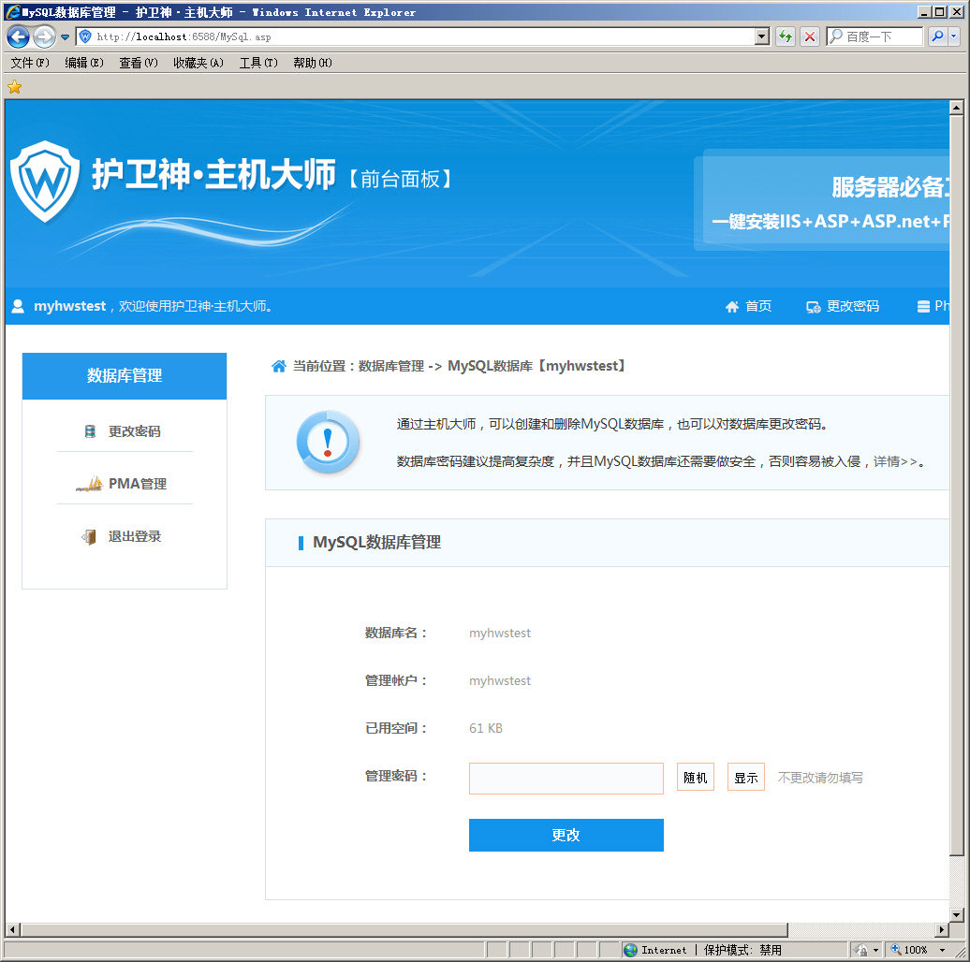This screenshot has width=970, height=962.
Task: Click the IE back navigation arrow
Action: 18,36
